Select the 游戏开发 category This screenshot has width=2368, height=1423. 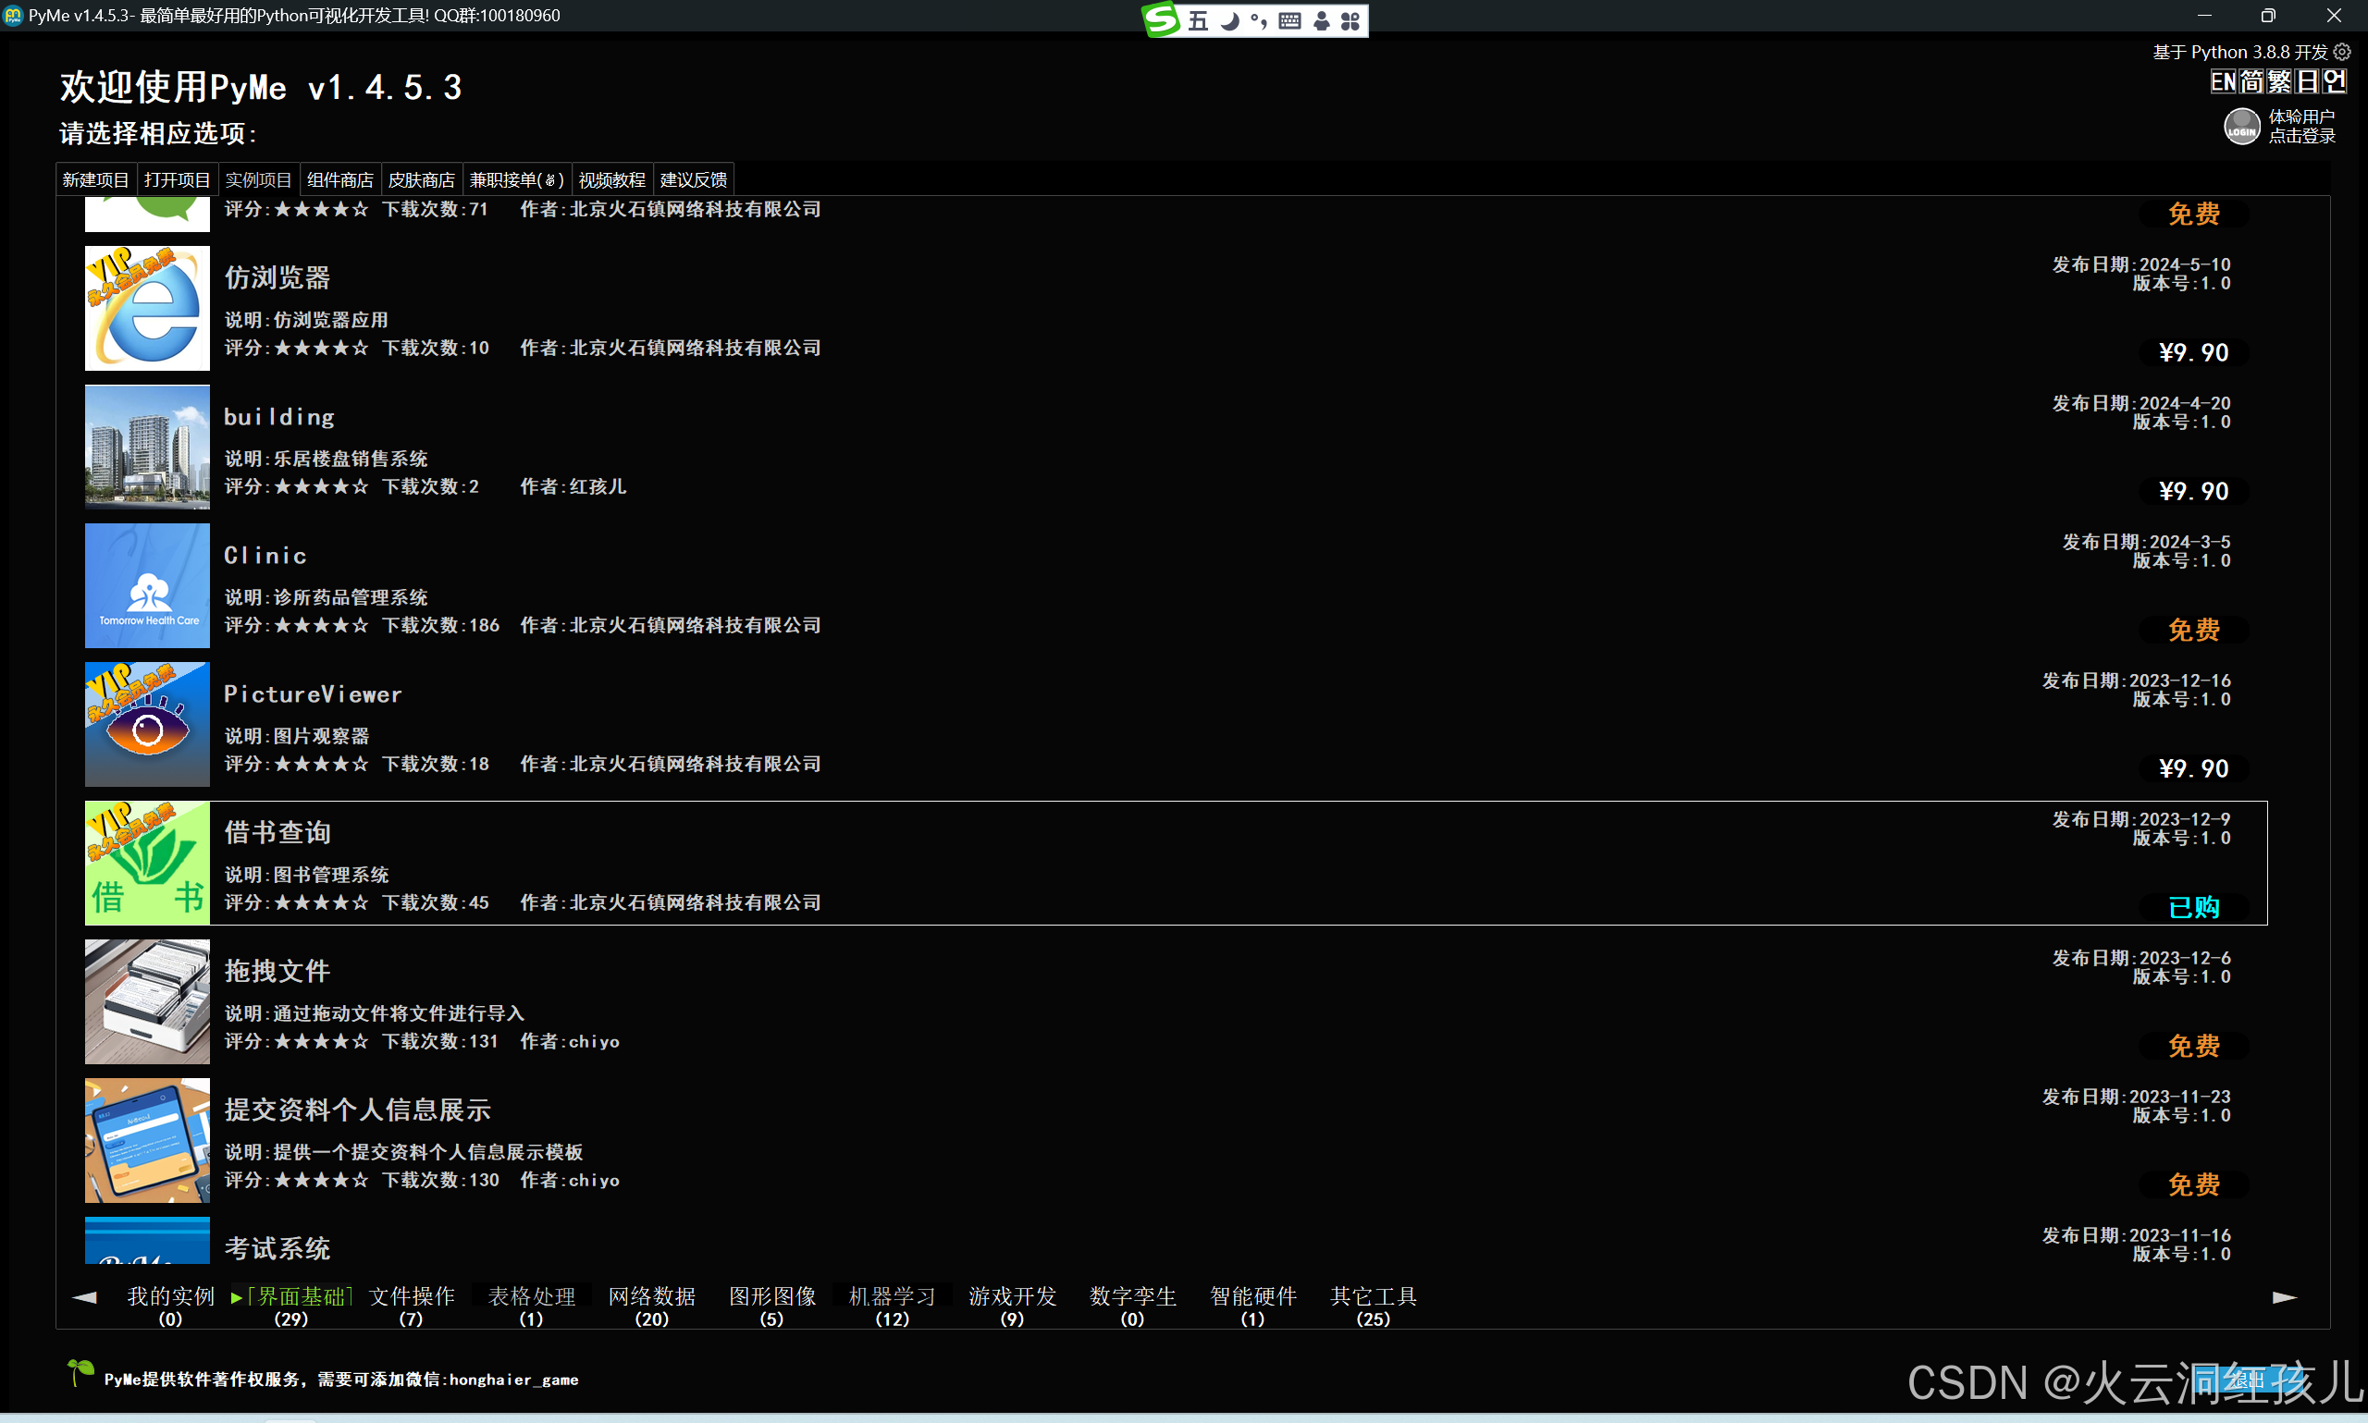pos(1012,1297)
